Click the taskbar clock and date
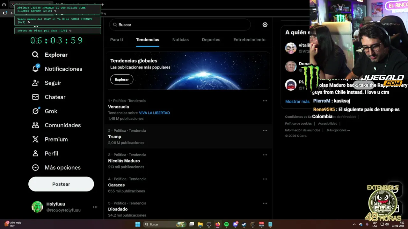The width and height of the screenshot is (408, 229). click(398, 224)
